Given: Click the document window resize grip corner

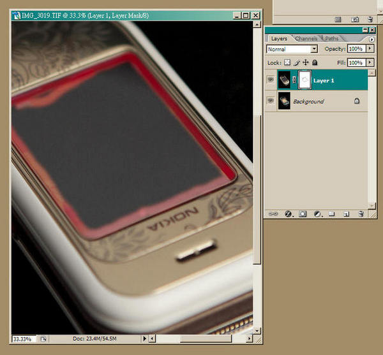Looking at the screenshot, I should (x=257, y=339).
